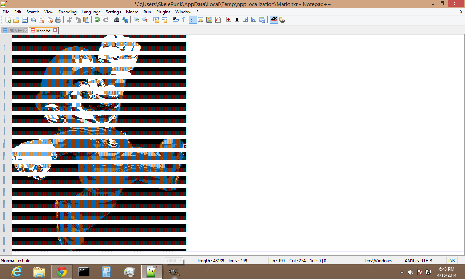Screen dimensions: 465x279
Task: Open the Macro menu
Action: 132,12
